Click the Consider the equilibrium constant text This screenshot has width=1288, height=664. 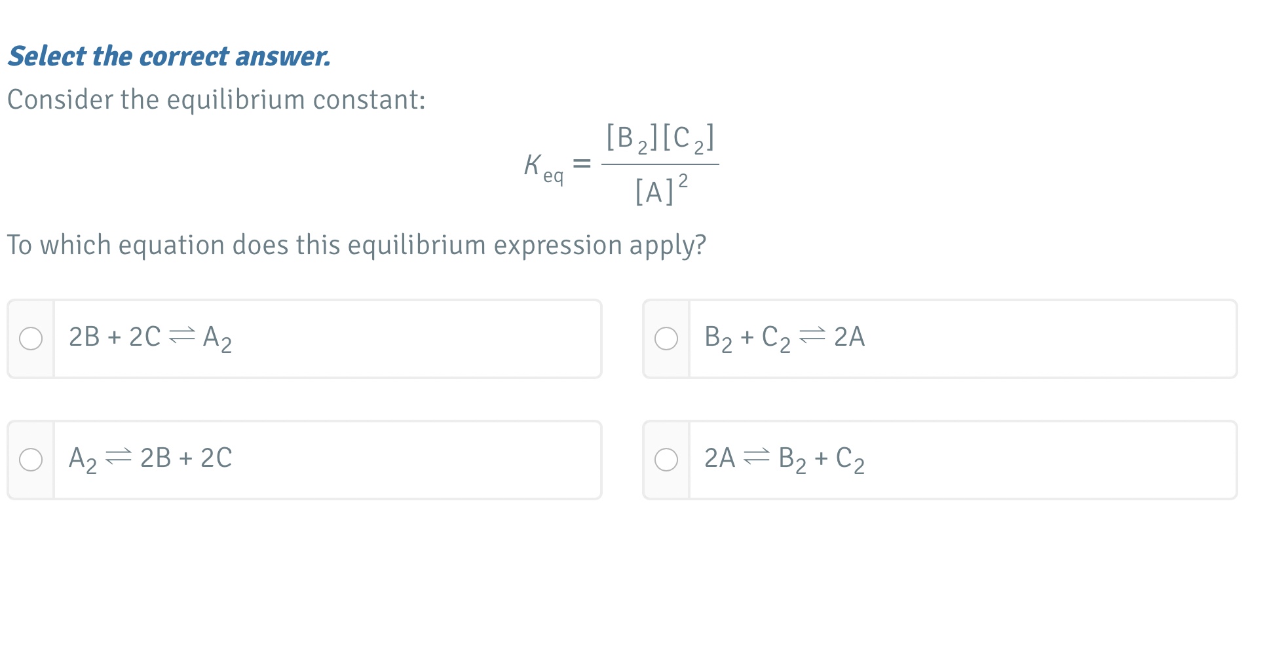[x=218, y=100]
